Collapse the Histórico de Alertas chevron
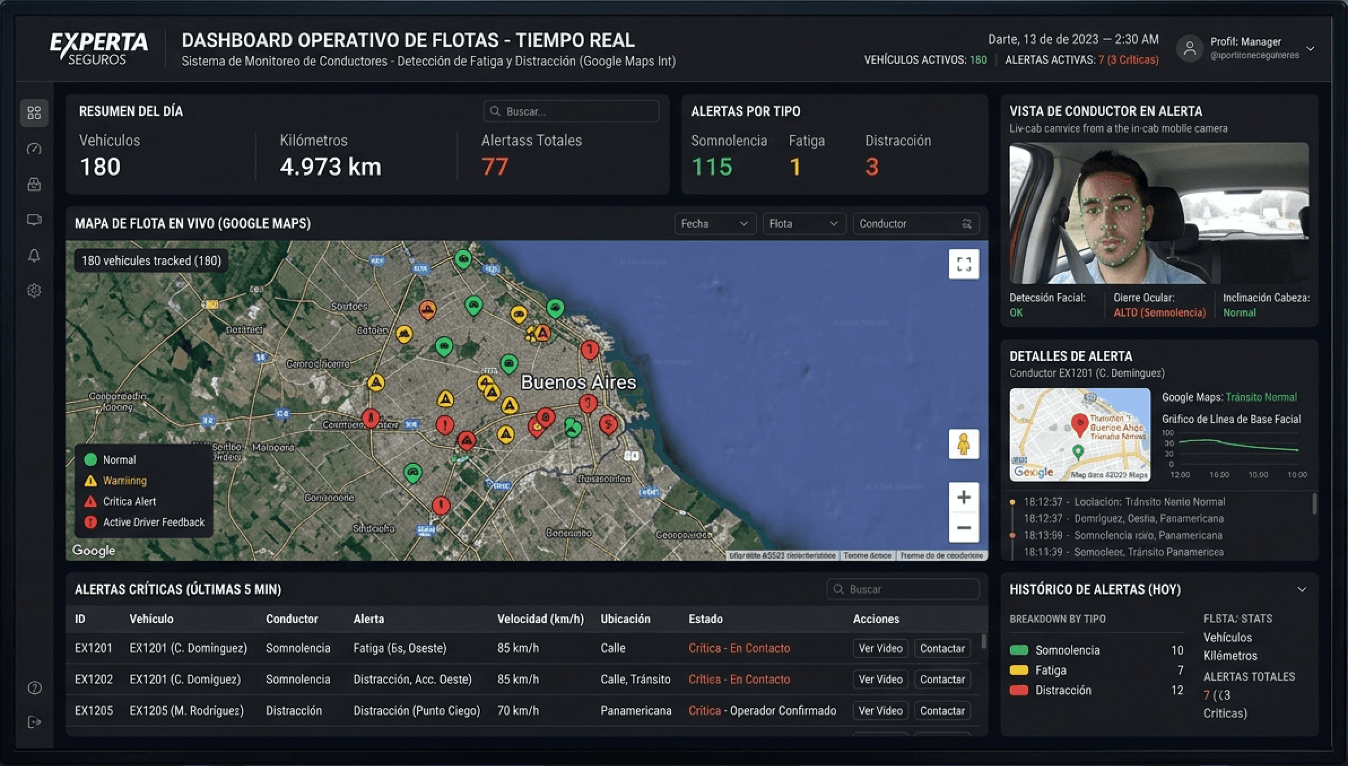 (1302, 589)
